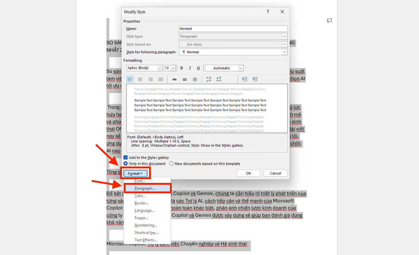Enable underline formatting

(198, 68)
